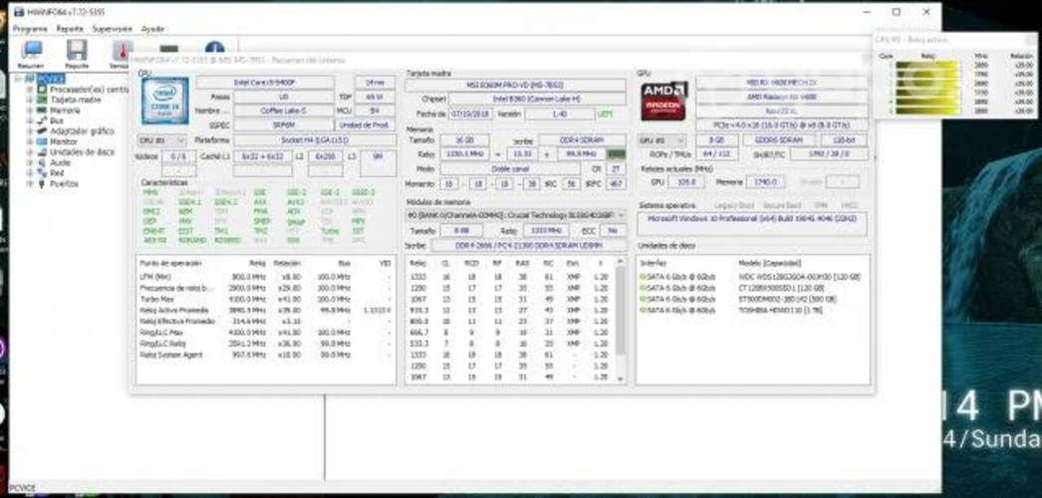Open the Sensores thermometer toolbar icon
This screenshot has height=498, width=1042.
click(x=123, y=51)
